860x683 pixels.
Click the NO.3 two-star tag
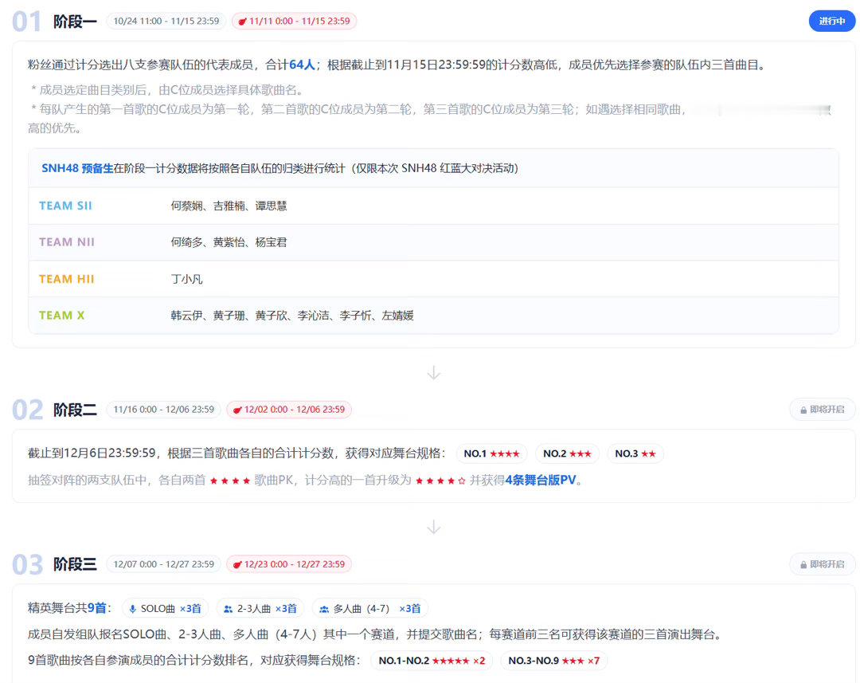[x=635, y=454]
